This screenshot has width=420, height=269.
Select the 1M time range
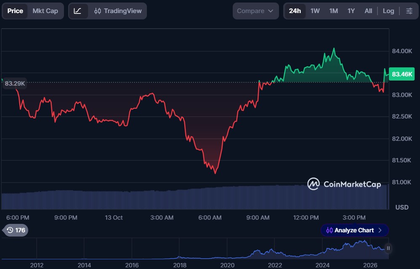(333, 11)
